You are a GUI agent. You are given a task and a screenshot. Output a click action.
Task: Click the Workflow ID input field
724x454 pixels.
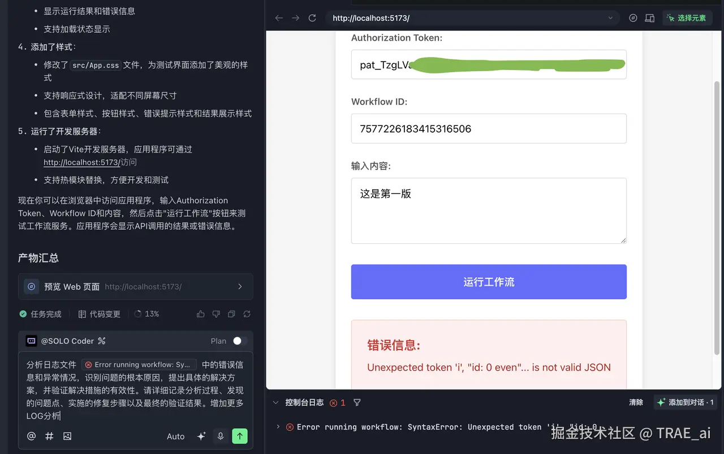point(489,129)
